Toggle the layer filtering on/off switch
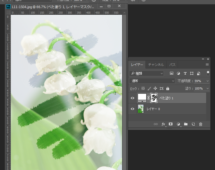Image resolution: width=215 pixels, height=170 pixels. click(208, 73)
